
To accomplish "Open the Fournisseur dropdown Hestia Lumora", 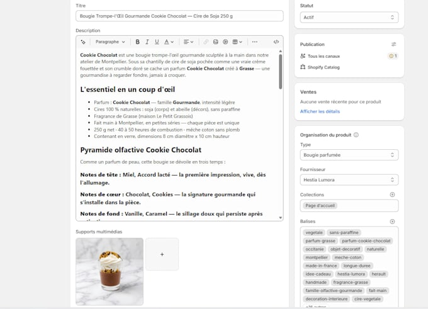I will pos(349,180).
